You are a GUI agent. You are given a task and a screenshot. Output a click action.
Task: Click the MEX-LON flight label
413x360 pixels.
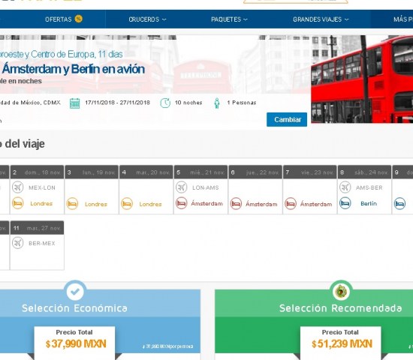[42, 187]
